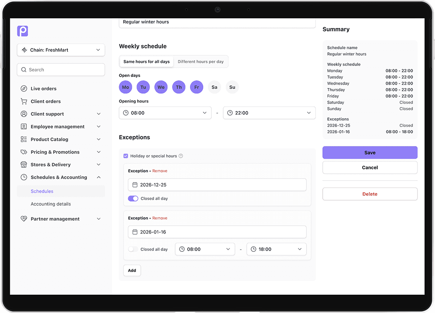
Task: Click the red Delete button
Action: tap(370, 194)
